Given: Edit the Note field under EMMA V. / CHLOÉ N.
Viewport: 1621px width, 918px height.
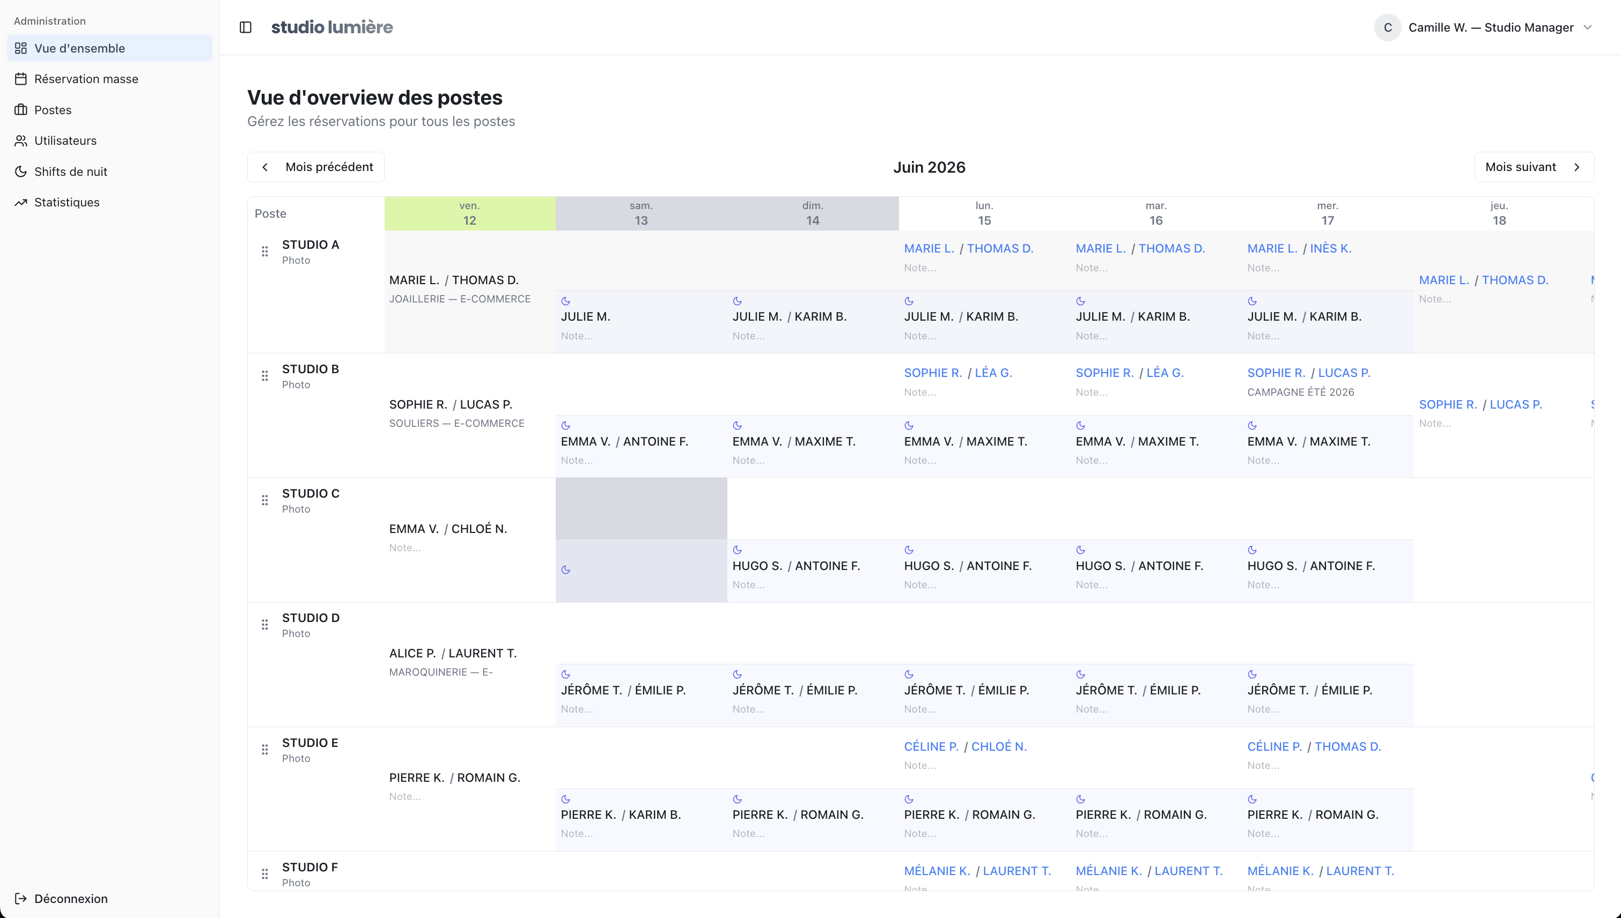Looking at the screenshot, I should point(405,548).
